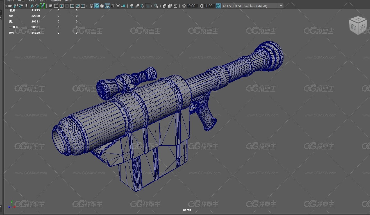Toggle the X-Ray display icon
Viewport: 370px width, 215px height.
click(x=165, y=6)
